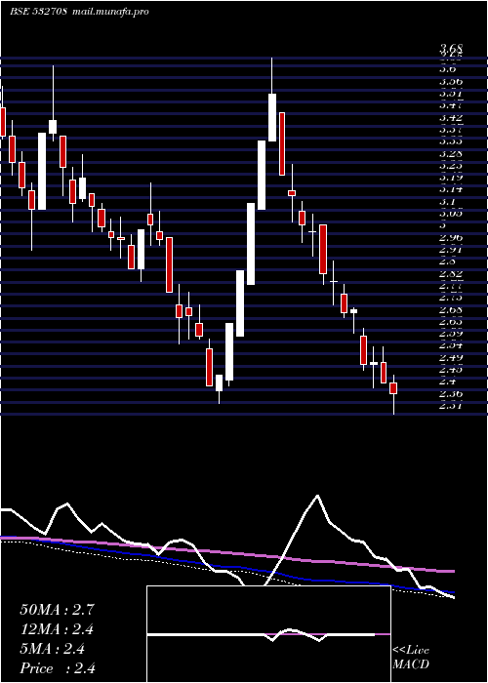Click the 2.59 price axis label

pyautogui.click(x=451, y=334)
